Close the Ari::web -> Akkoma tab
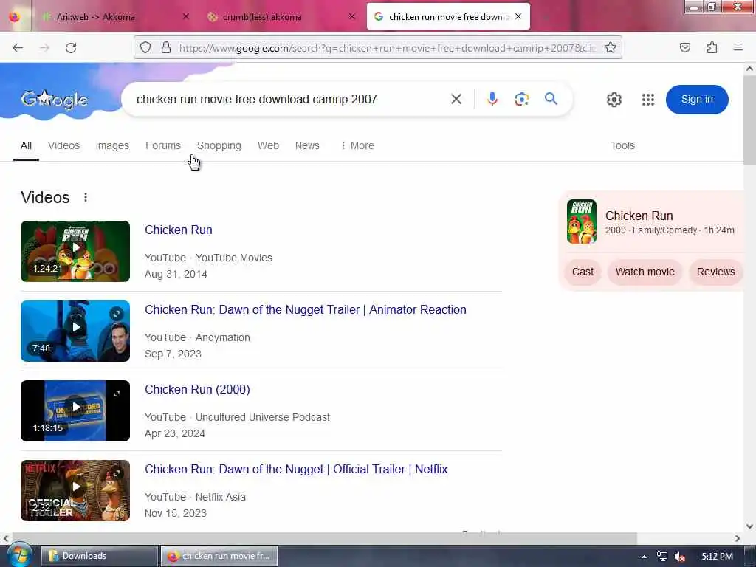 [x=185, y=16]
